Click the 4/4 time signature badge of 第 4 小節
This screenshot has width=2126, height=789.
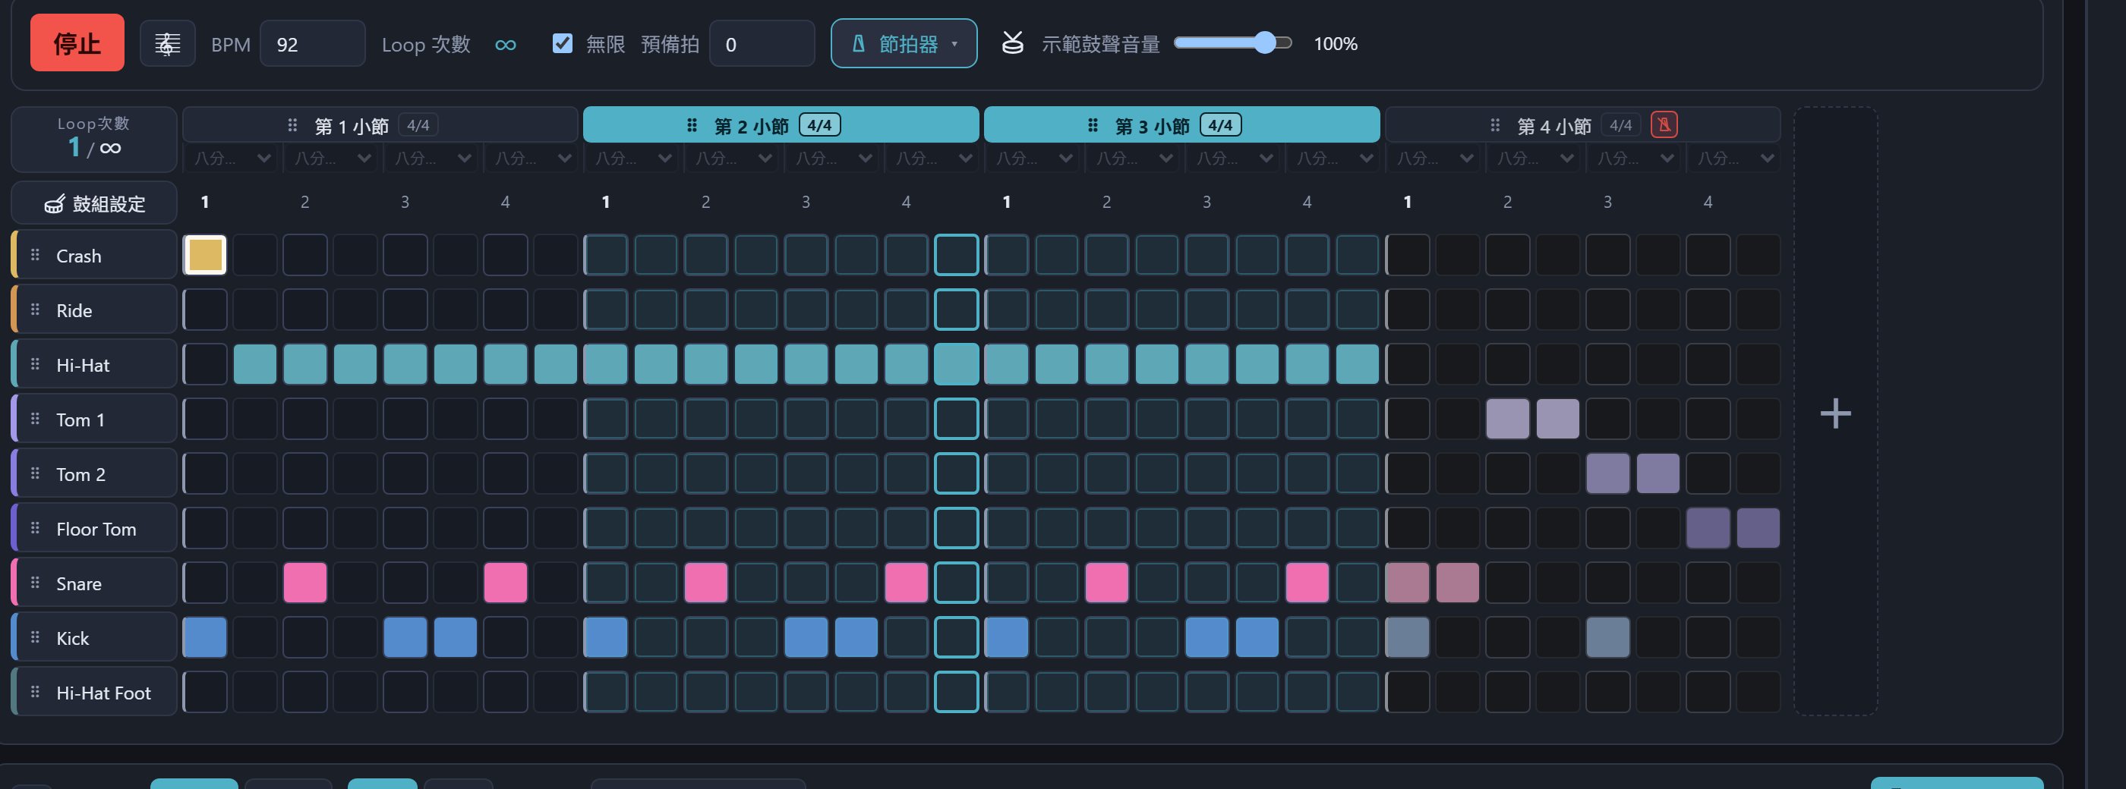point(1621,125)
